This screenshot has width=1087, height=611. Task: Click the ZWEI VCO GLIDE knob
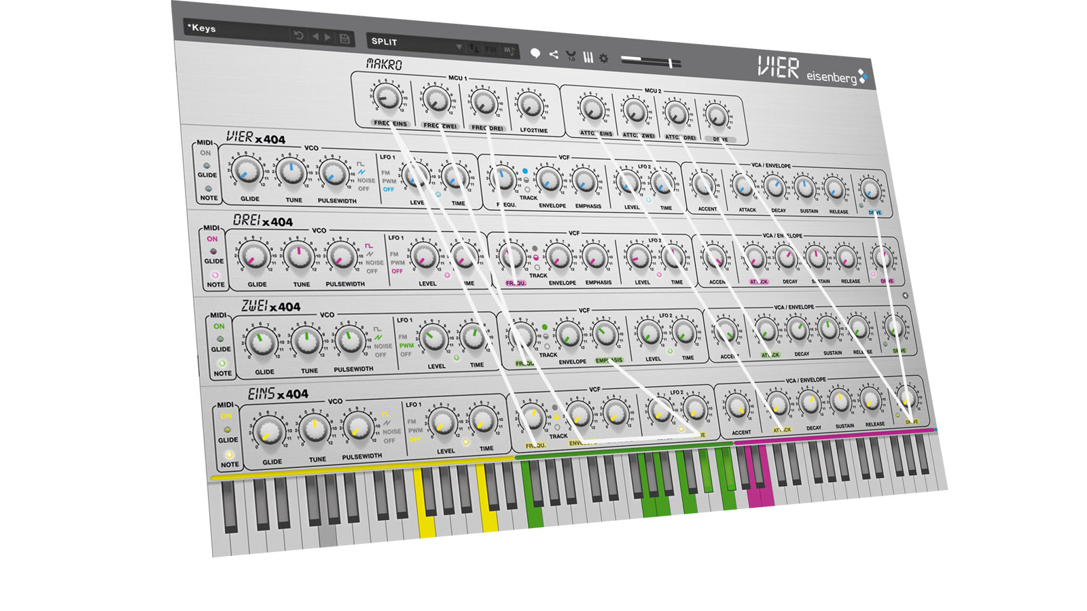(x=262, y=343)
